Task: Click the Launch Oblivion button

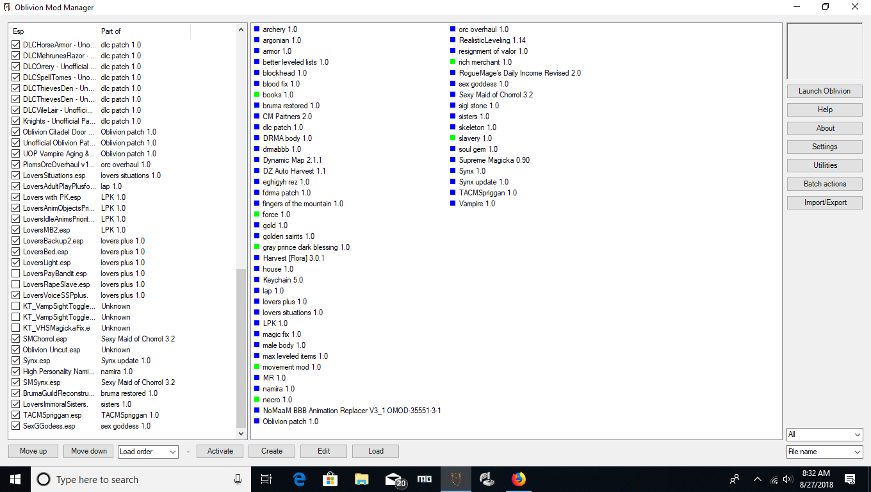Action: click(x=824, y=91)
